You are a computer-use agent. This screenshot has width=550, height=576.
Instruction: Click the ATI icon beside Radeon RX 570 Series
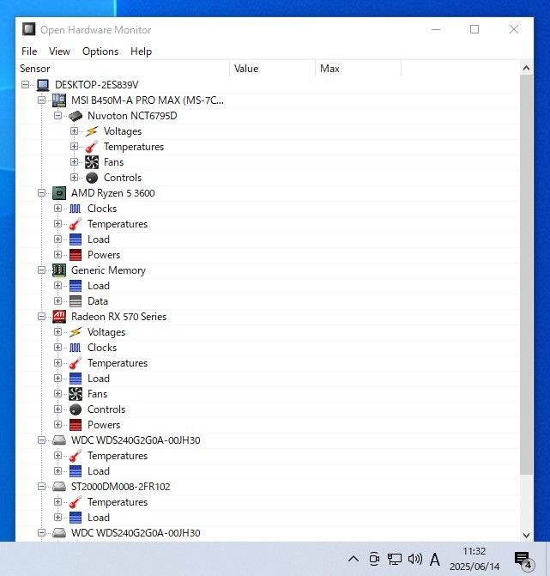pyautogui.click(x=59, y=317)
